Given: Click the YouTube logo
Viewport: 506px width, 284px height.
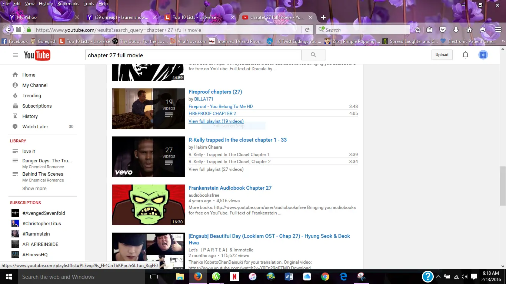Looking at the screenshot, I should click(37, 55).
